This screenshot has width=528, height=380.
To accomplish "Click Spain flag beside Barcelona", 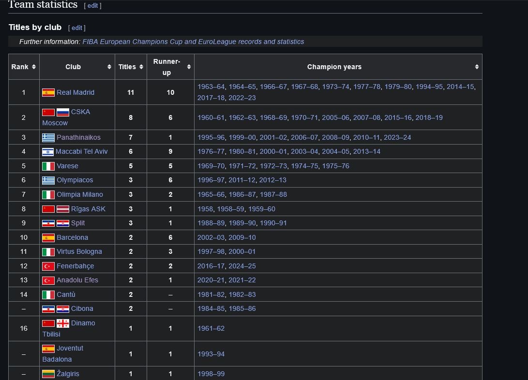I will [x=48, y=238].
